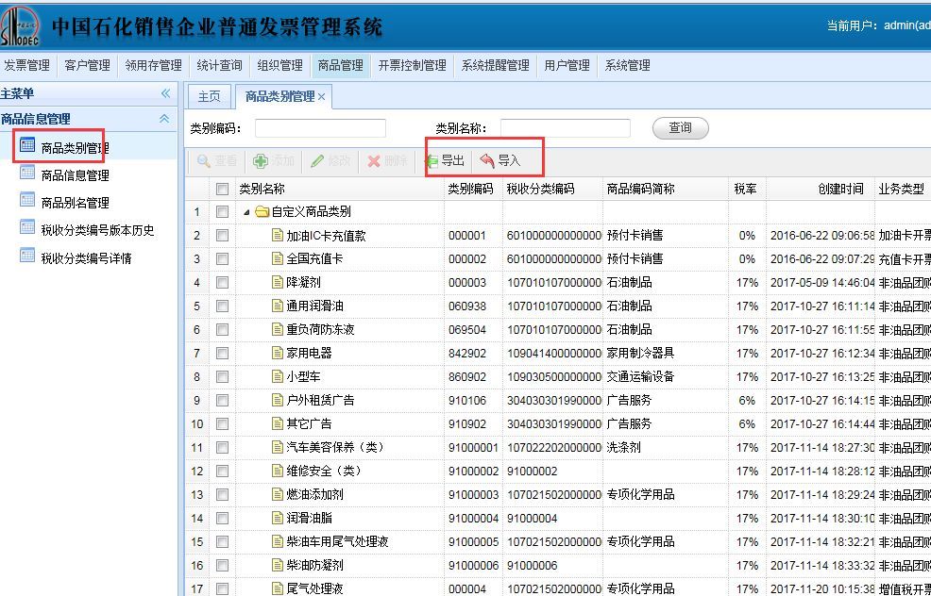Screen dimensions: 931x596
Task: Collapse the 主菜单 side panel
Action: (165, 93)
